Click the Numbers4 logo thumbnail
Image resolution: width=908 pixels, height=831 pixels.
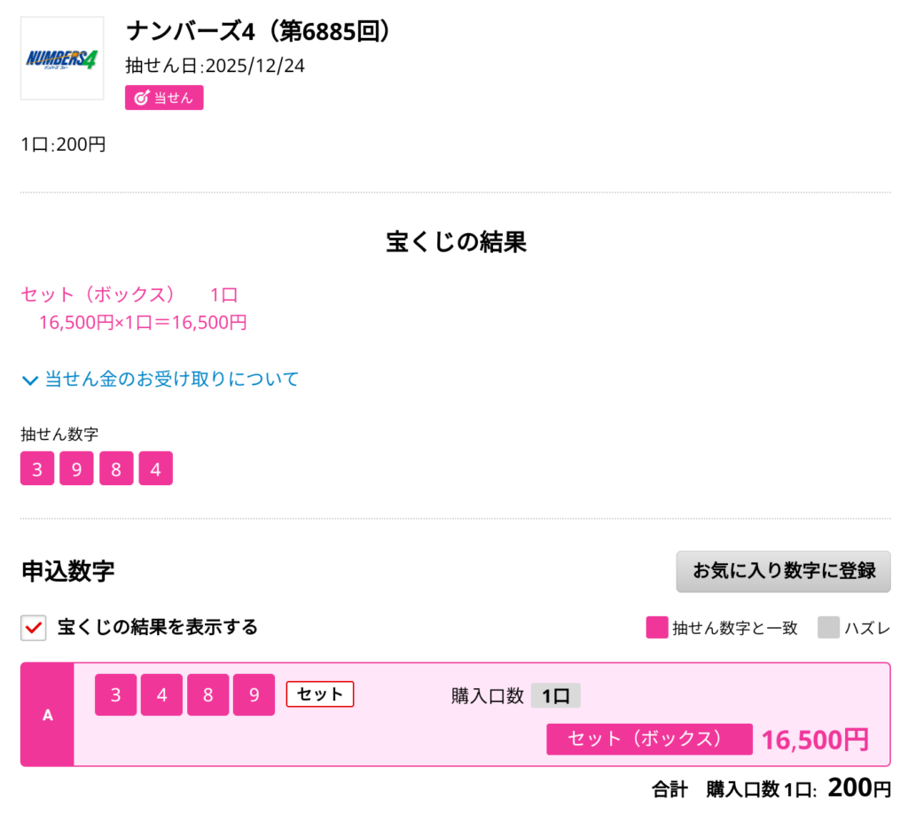pyautogui.click(x=62, y=59)
